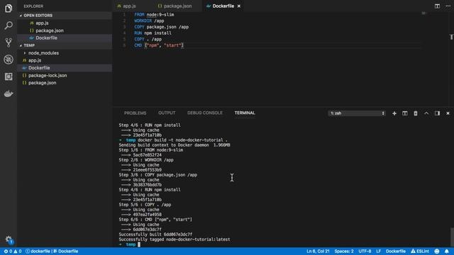The image size is (454, 255).
Task: Open the feedback smiley in status bar
Action: [x=437, y=251]
